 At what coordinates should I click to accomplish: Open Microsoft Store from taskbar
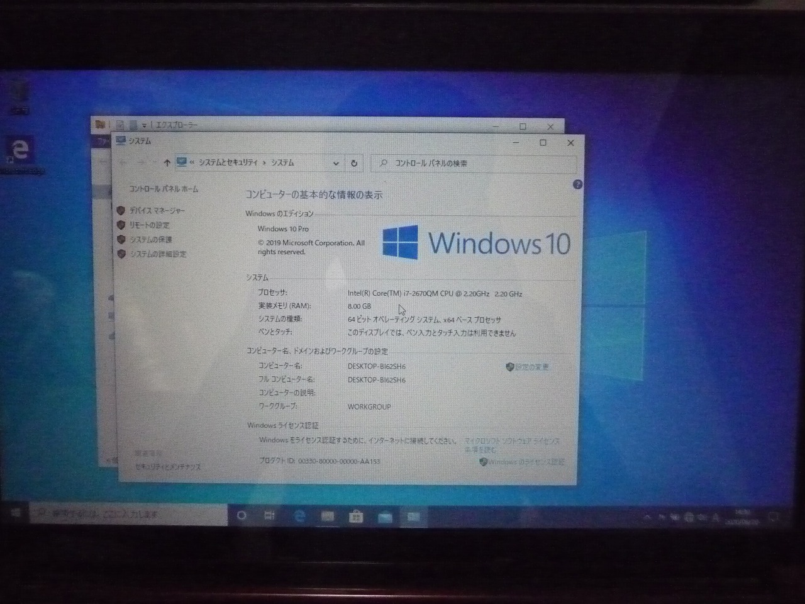[x=356, y=517]
